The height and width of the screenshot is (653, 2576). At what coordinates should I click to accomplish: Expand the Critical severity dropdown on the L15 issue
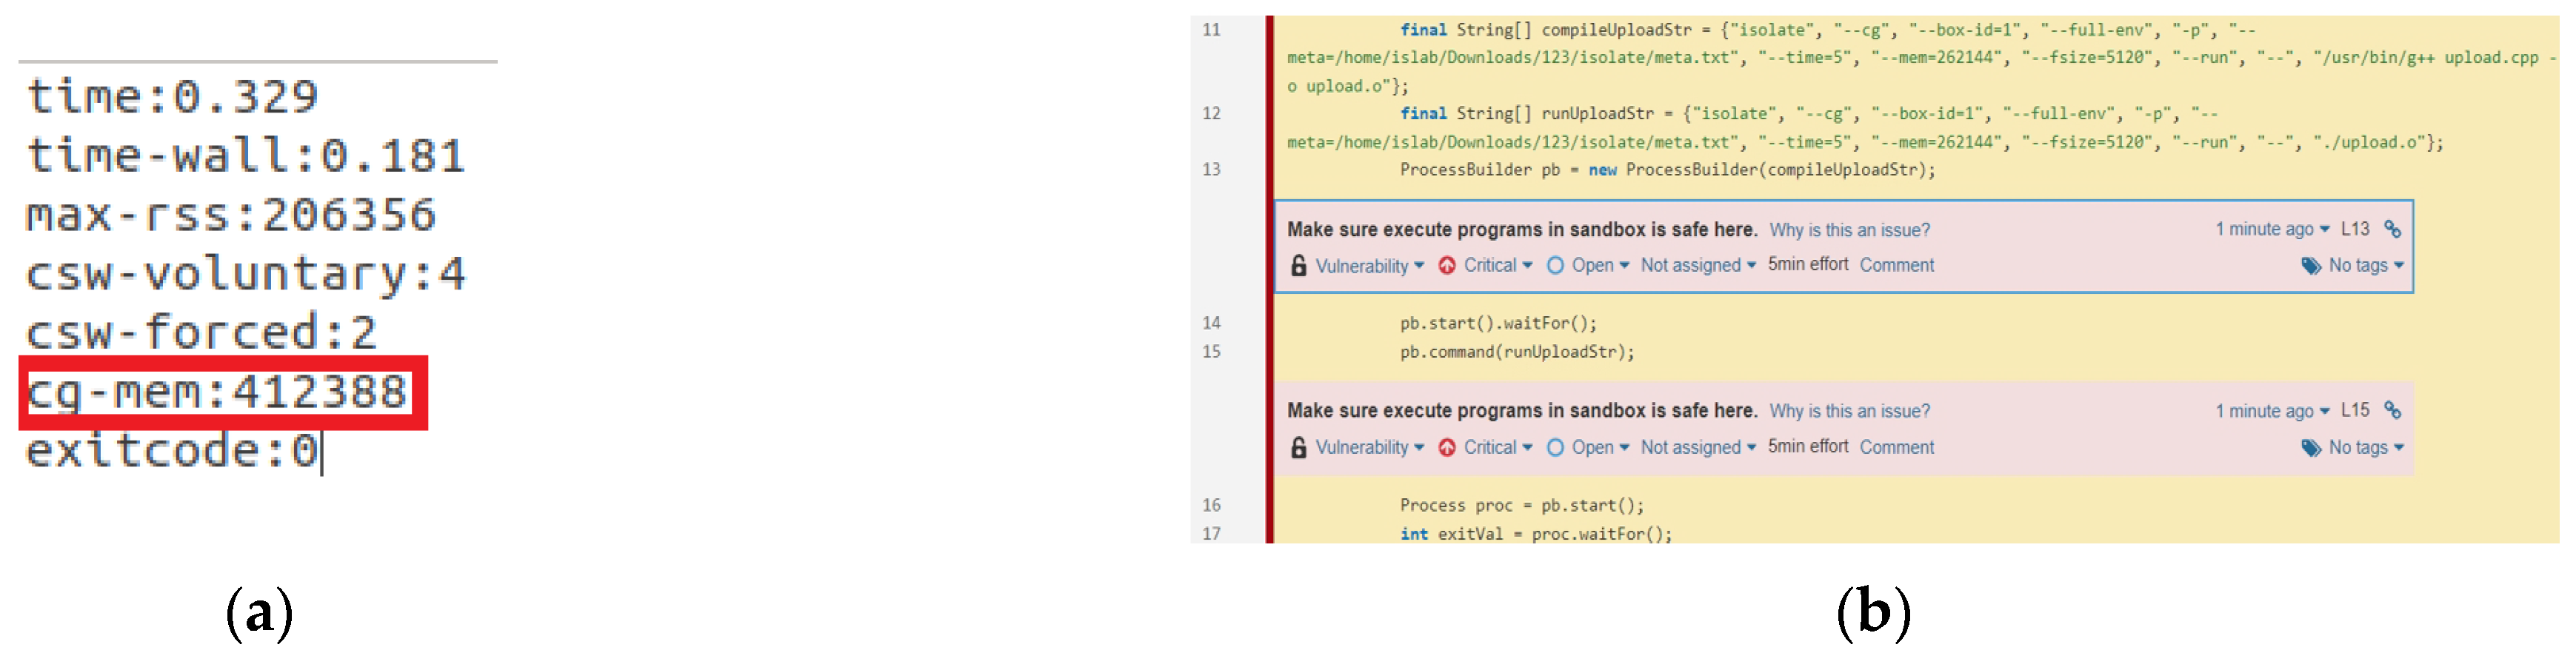point(1497,447)
